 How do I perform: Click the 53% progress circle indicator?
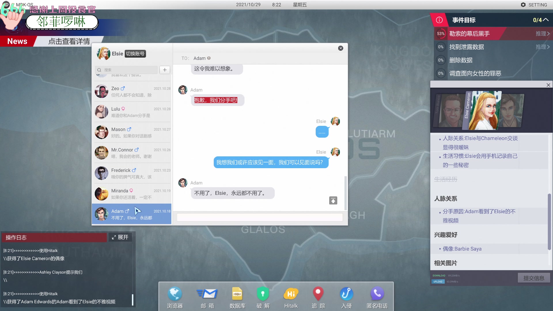441,34
